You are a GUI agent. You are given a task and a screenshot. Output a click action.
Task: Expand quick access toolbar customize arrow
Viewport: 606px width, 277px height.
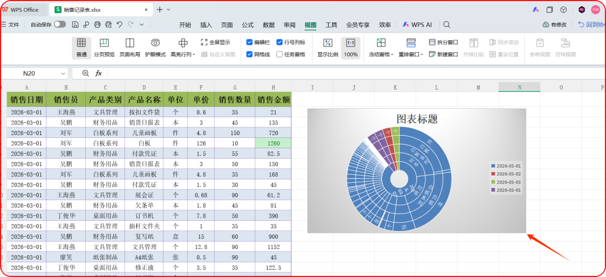pos(141,24)
